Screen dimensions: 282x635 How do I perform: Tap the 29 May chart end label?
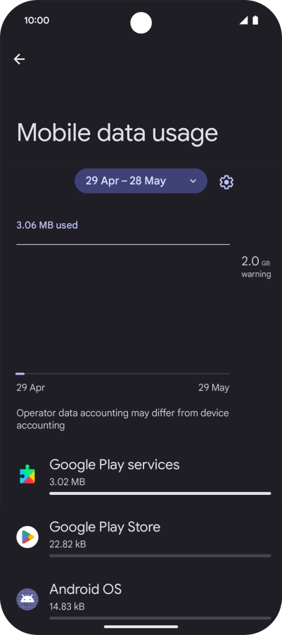[214, 388]
